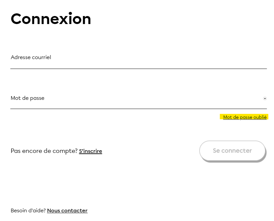Select the password text box
Viewport: 274px width, 221px height.
click(133, 102)
